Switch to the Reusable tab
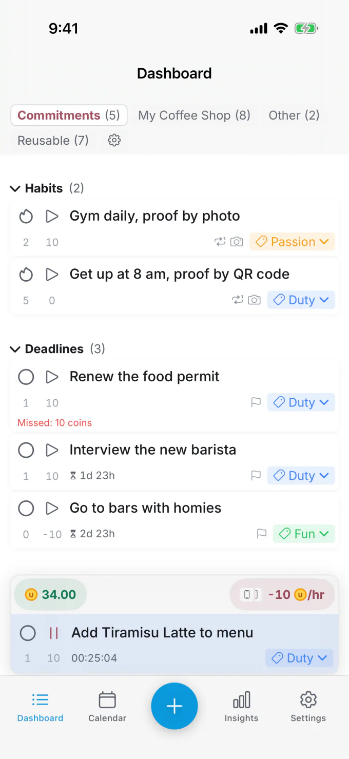This screenshot has height=759, width=349. coord(53,140)
